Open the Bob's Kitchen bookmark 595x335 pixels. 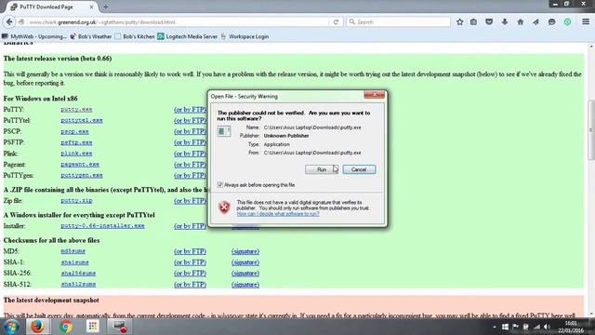tap(135, 36)
